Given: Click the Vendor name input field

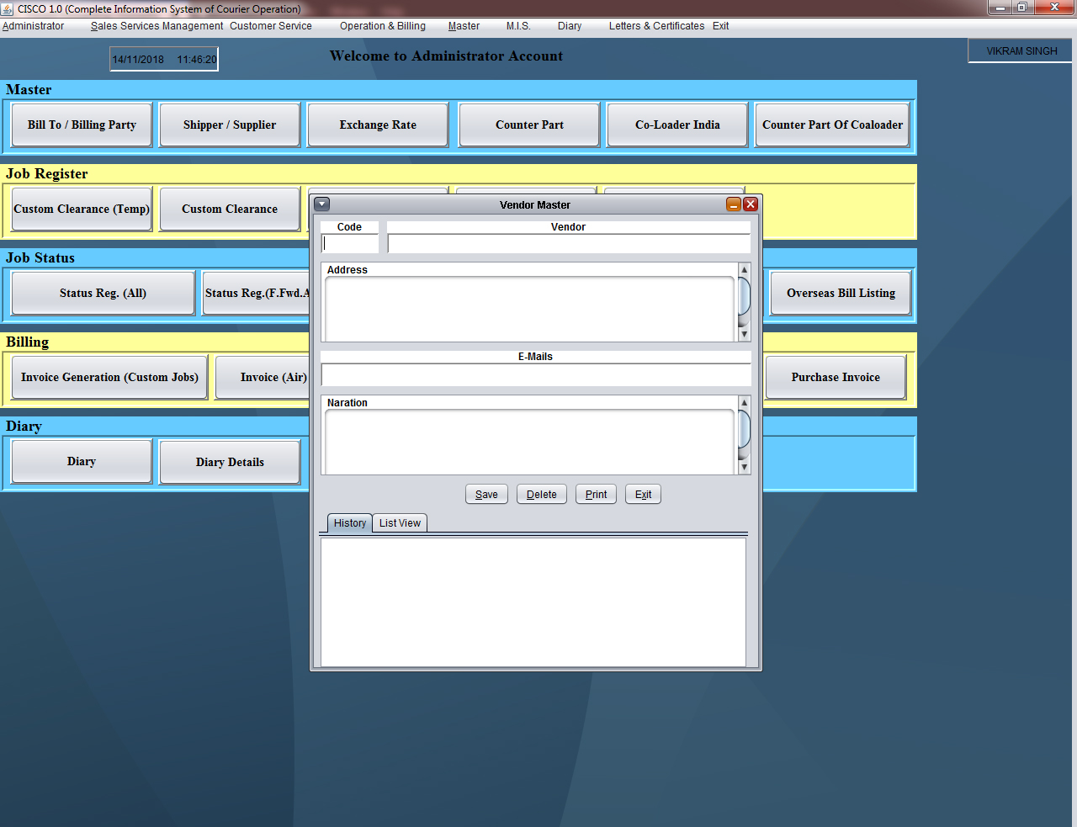Looking at the screenshot, I should [569, 244].
